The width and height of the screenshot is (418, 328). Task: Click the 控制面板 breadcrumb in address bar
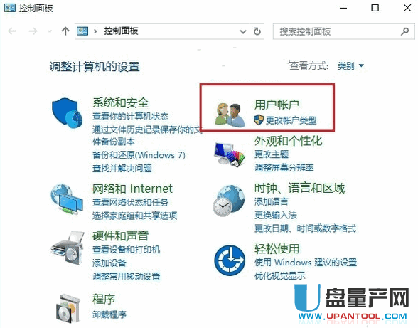(121, 31)
